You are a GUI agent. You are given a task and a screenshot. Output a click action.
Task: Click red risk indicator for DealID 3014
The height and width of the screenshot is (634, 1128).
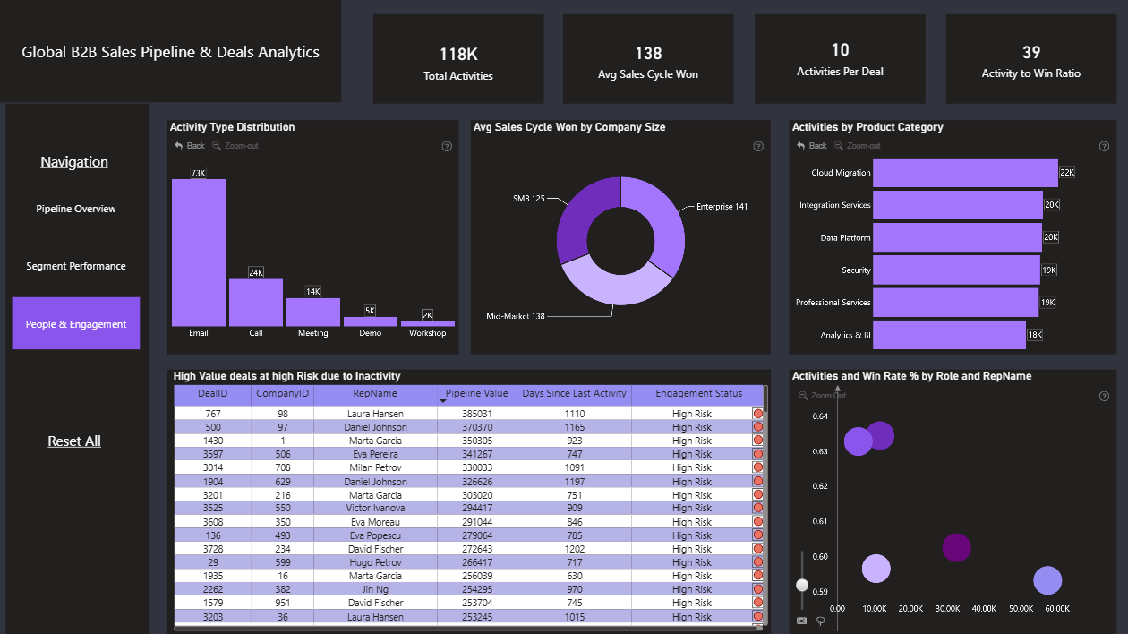coord(758,467)
